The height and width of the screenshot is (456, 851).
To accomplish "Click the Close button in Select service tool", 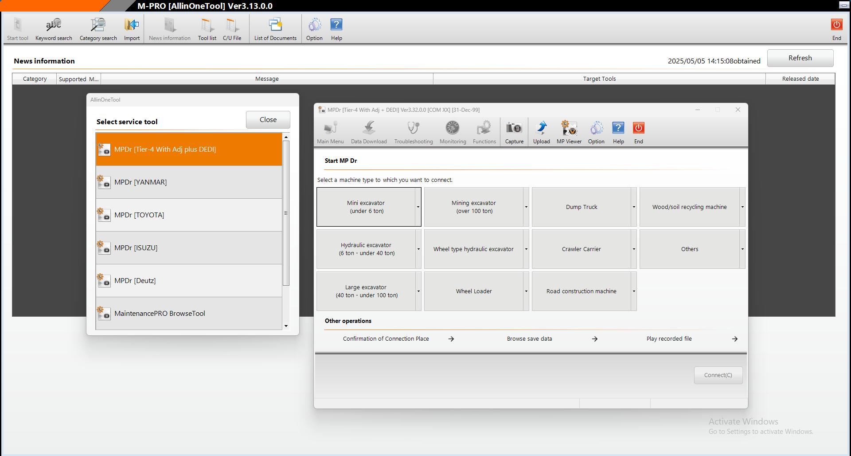I will (268, 120).
